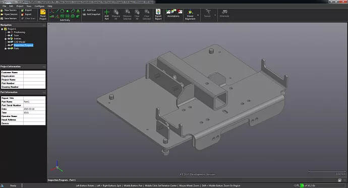This screenshot has width=348, height=188.
Task: Click the Open Session button
Action: click(9, 14)
